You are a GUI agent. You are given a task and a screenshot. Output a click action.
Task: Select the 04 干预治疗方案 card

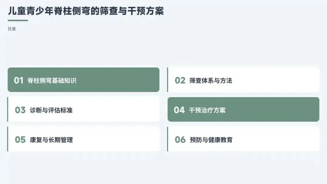243,109
